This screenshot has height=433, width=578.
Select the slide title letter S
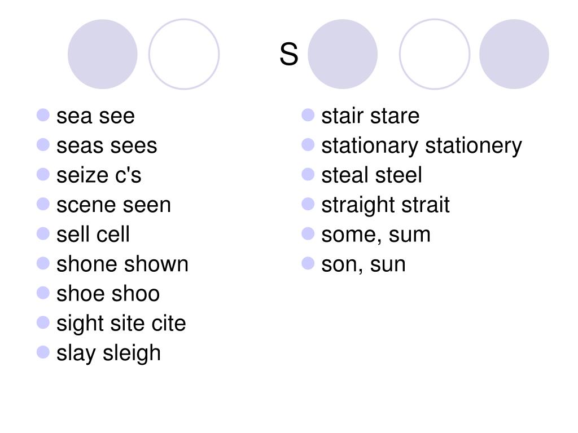(288, 54)
